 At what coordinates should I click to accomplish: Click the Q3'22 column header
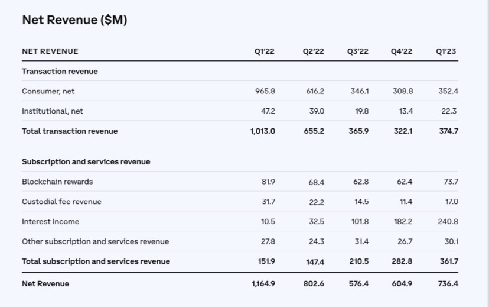358,51
